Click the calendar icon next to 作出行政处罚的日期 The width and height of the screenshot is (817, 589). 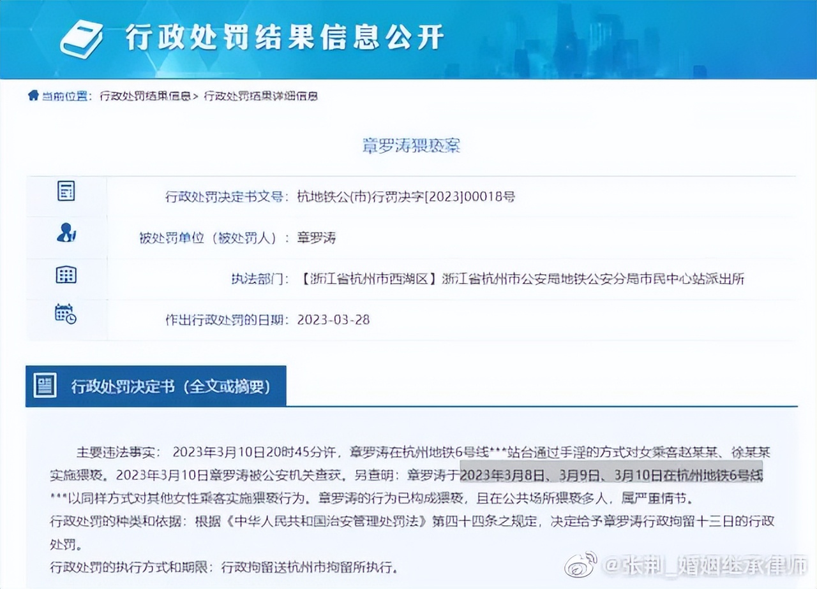(x=66, y=314)
